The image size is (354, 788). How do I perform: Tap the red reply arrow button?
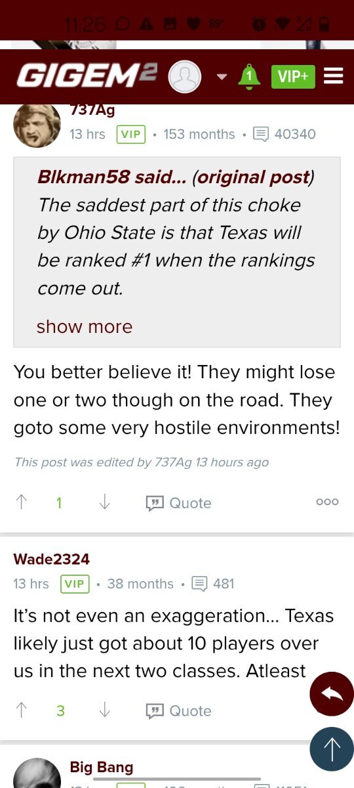pos(332,694)
